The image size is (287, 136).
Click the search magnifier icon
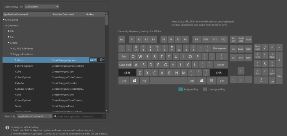55,116
